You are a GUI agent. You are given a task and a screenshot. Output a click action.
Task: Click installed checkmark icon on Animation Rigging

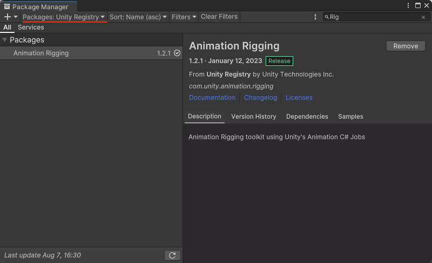pyautogui.click(x=177, y=53)
